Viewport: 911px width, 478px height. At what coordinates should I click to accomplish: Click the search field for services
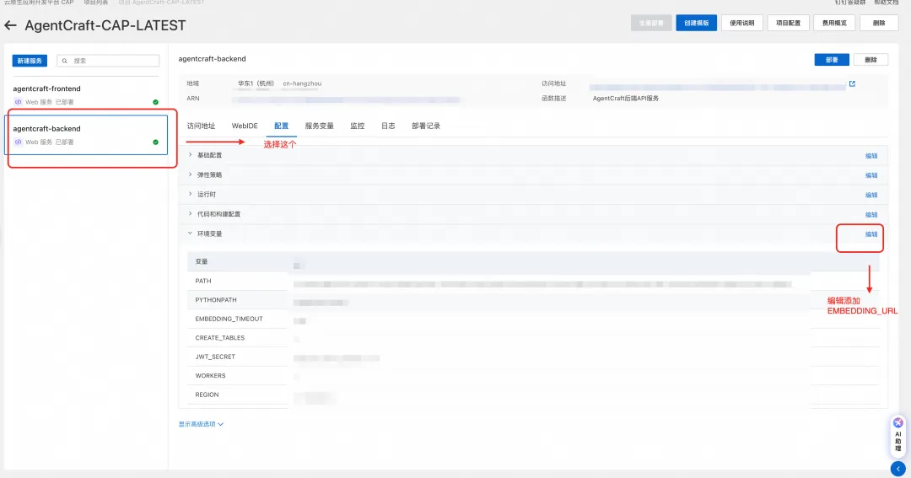(x=108, y=61)
